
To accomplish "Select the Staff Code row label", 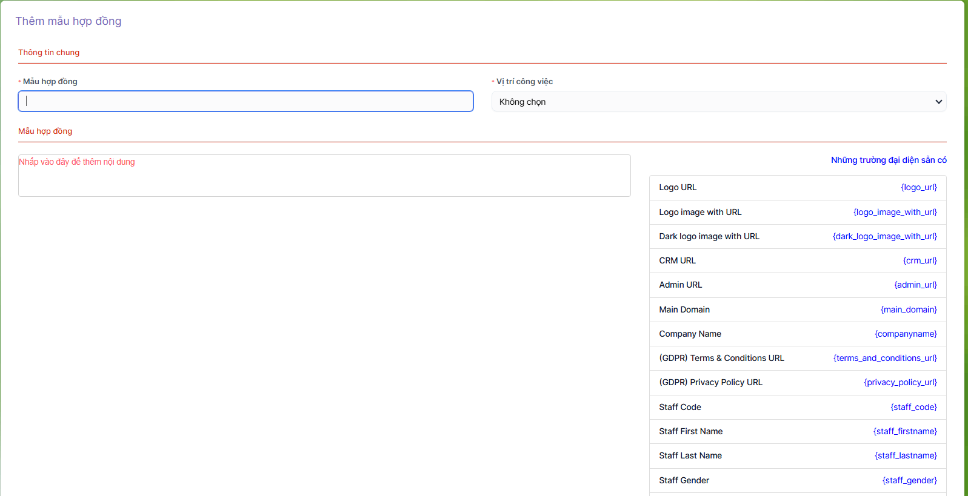I will [x=679, y=407].
